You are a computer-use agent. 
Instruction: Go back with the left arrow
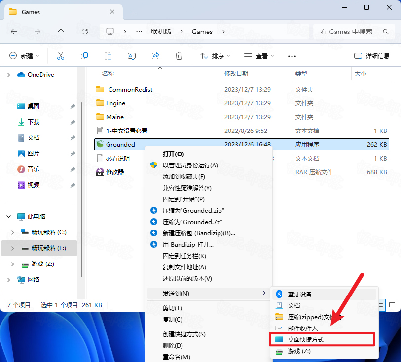[x=14, y=32]
